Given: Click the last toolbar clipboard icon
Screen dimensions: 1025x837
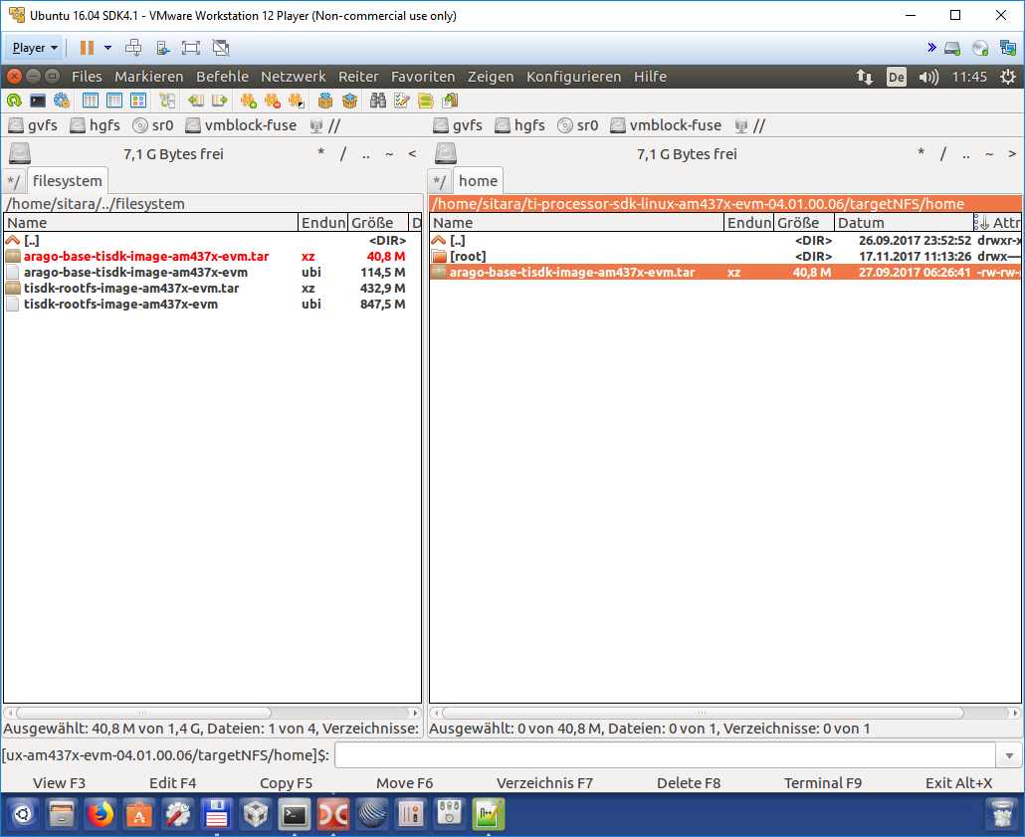Looking at the screenshot, I should coord(450,101).
